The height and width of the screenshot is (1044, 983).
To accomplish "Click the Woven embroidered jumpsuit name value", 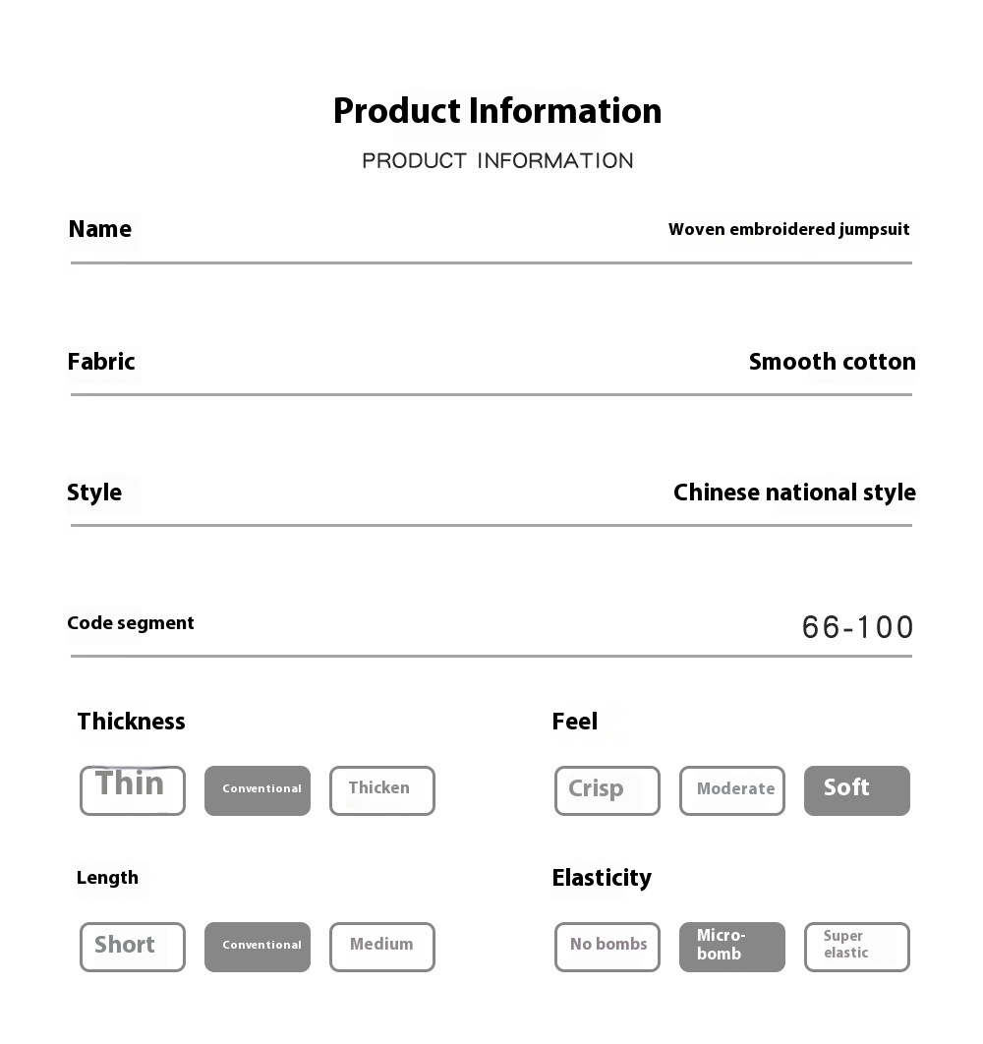I will click(788, 230).
